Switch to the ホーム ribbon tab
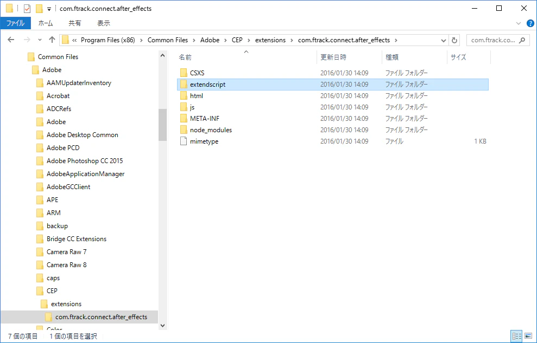The width and height of the screenshot is (537, 343). pos(46,23)
